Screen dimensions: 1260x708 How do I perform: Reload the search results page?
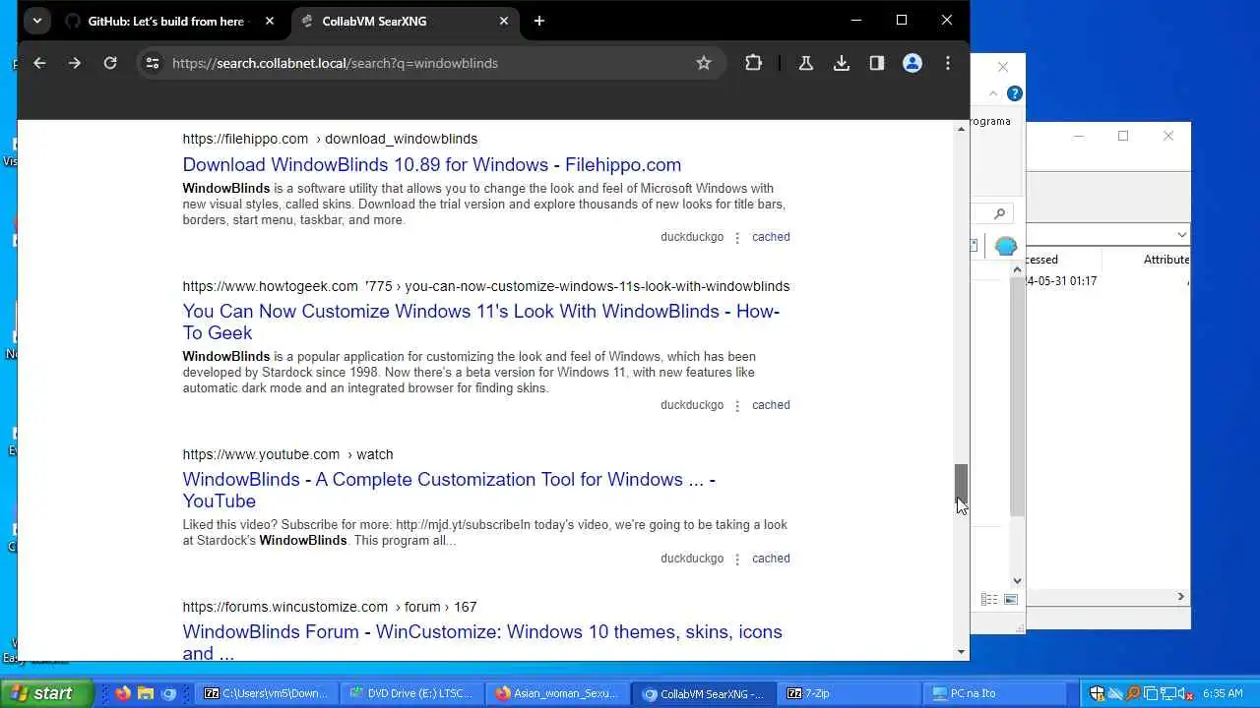click(110, 63)
